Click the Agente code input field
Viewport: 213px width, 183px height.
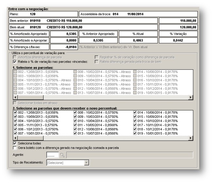[53, 155]
